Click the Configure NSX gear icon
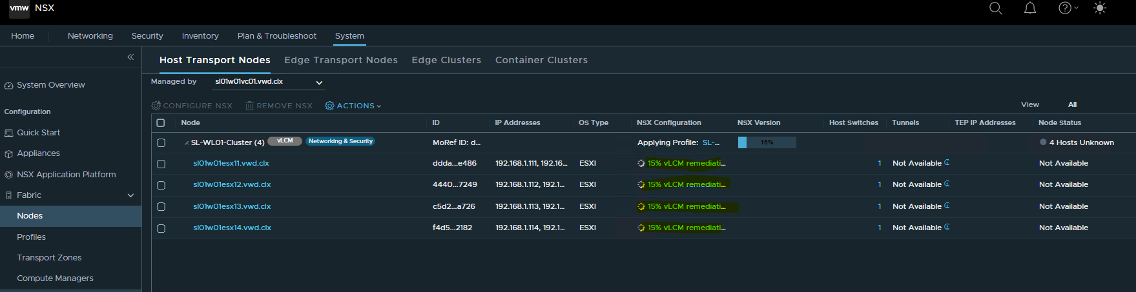Screen dimensions: 1136x292 pos(156,106)
